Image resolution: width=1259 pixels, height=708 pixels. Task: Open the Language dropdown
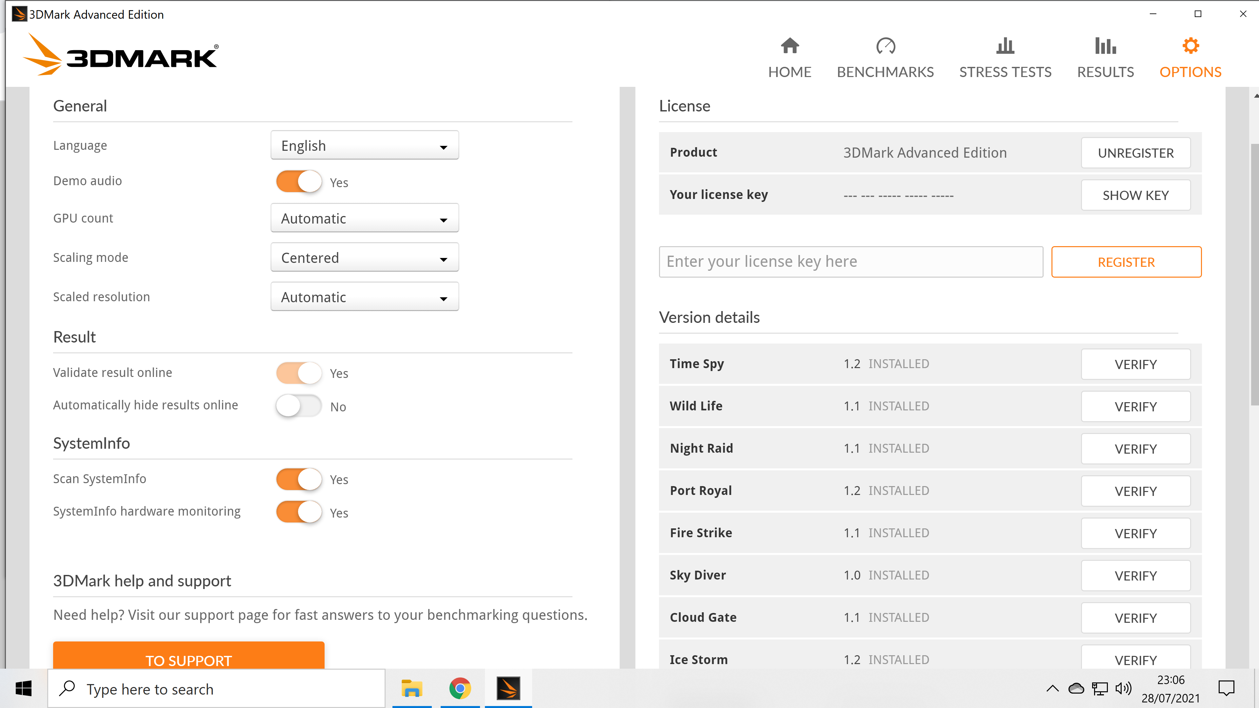pos(365,146)
